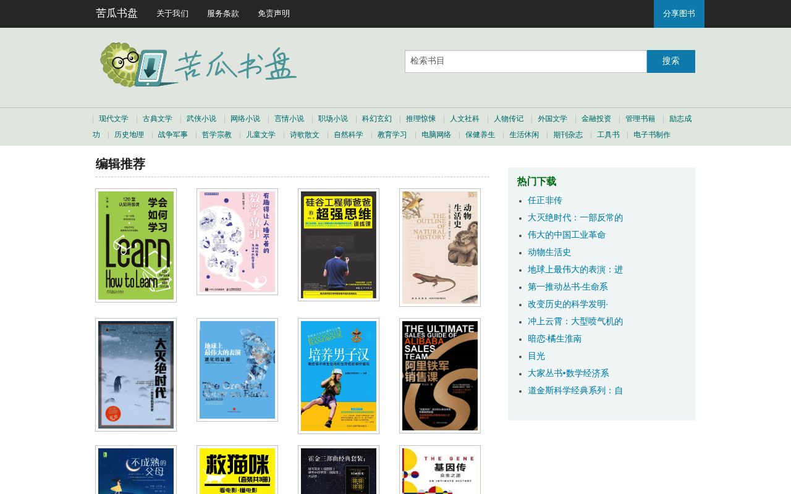
Task: Open the 期刊杂志 category
Action: coord(568,135)
